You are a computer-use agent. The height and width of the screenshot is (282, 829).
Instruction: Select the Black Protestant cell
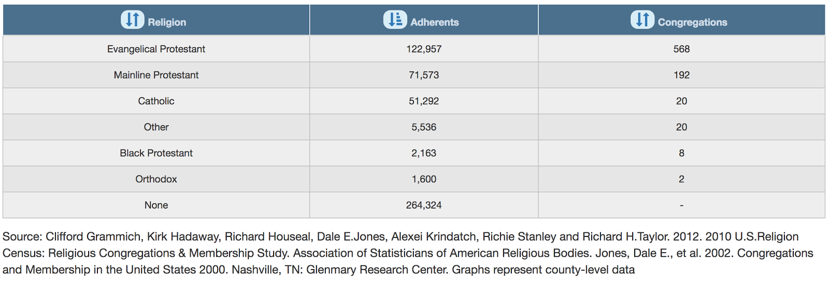[156, 153]
